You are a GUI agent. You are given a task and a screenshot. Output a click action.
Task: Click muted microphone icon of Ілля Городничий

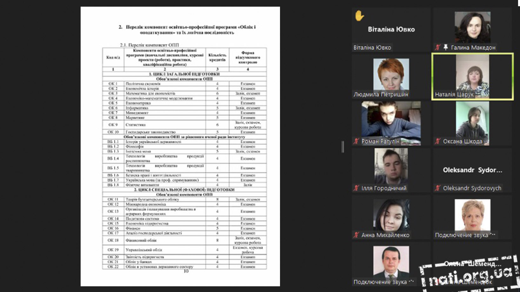tap(356, 188)
